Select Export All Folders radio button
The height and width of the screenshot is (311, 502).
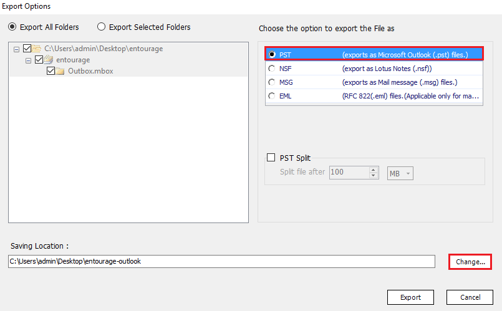point(12,27)
